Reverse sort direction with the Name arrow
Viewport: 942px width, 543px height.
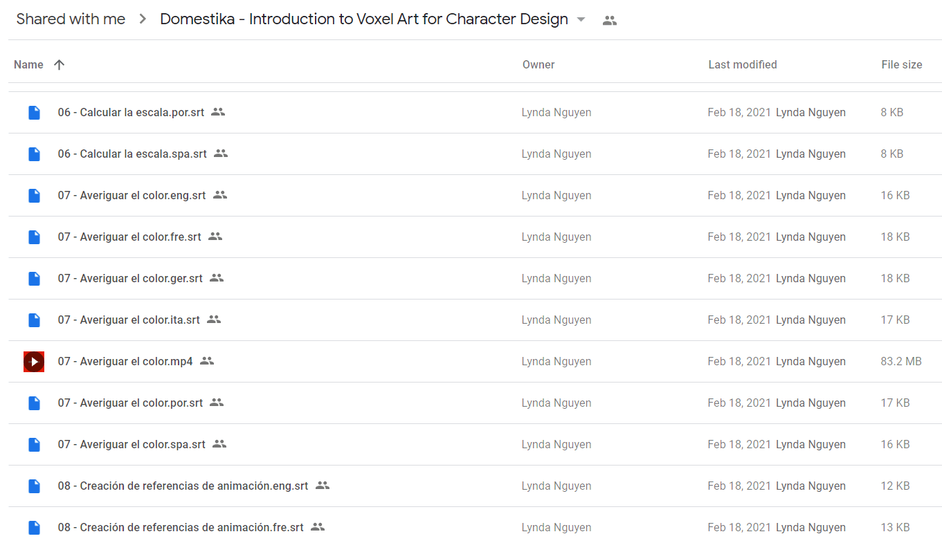click(59, 64)
